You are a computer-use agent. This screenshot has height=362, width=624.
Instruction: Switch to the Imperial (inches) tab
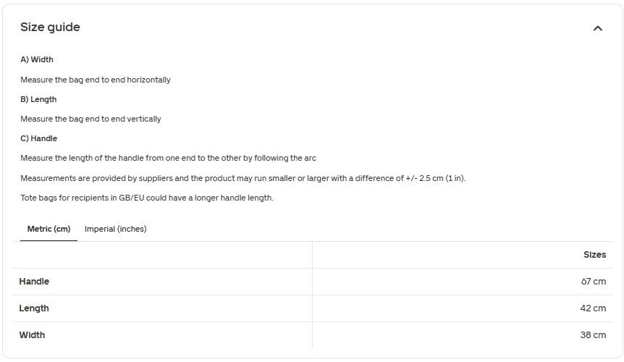115,229
